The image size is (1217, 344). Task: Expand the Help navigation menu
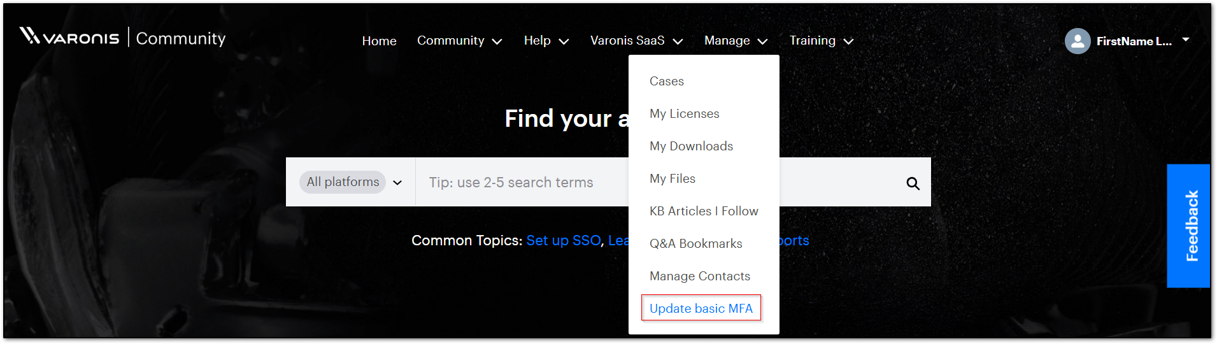(546, 41)
